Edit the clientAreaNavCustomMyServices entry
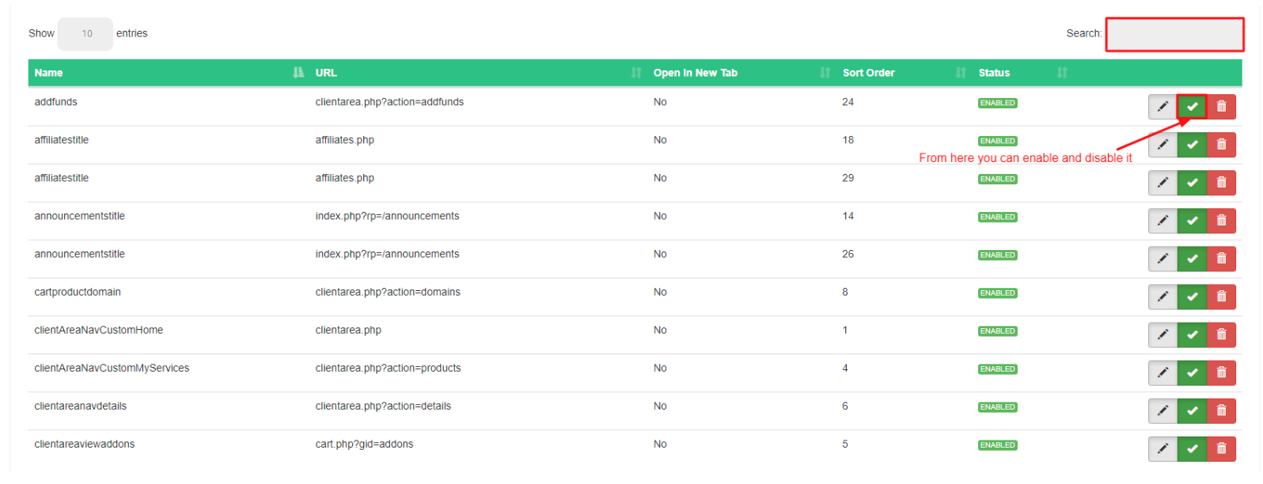Screen dimensions: 1263x484 tap(1162, 372)
